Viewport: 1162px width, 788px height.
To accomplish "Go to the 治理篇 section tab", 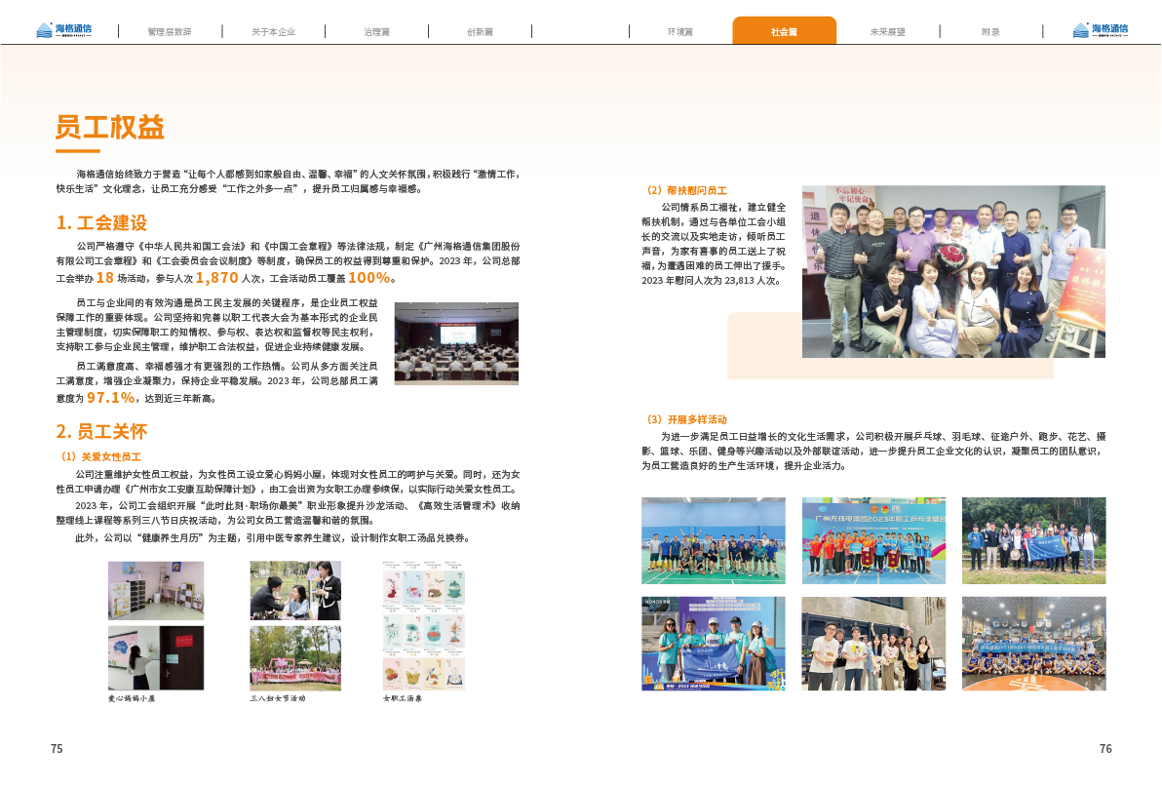I will [376, 31].
